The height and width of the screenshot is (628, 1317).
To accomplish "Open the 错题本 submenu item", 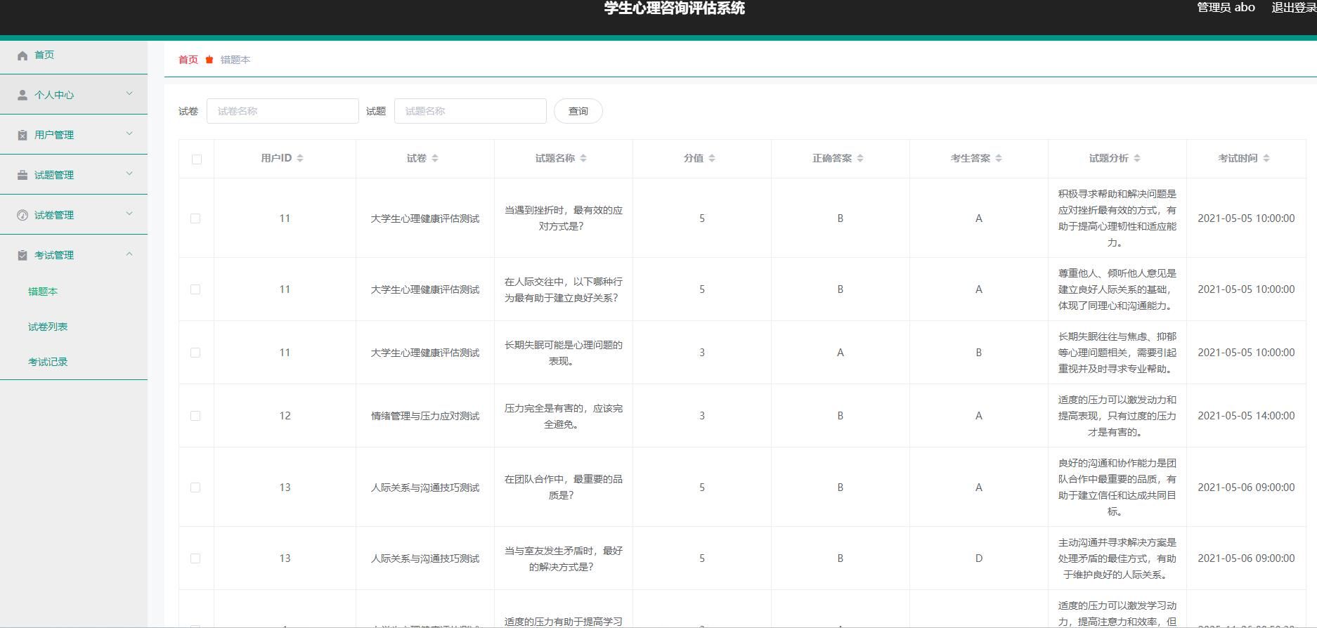I will tap(43, 292).
